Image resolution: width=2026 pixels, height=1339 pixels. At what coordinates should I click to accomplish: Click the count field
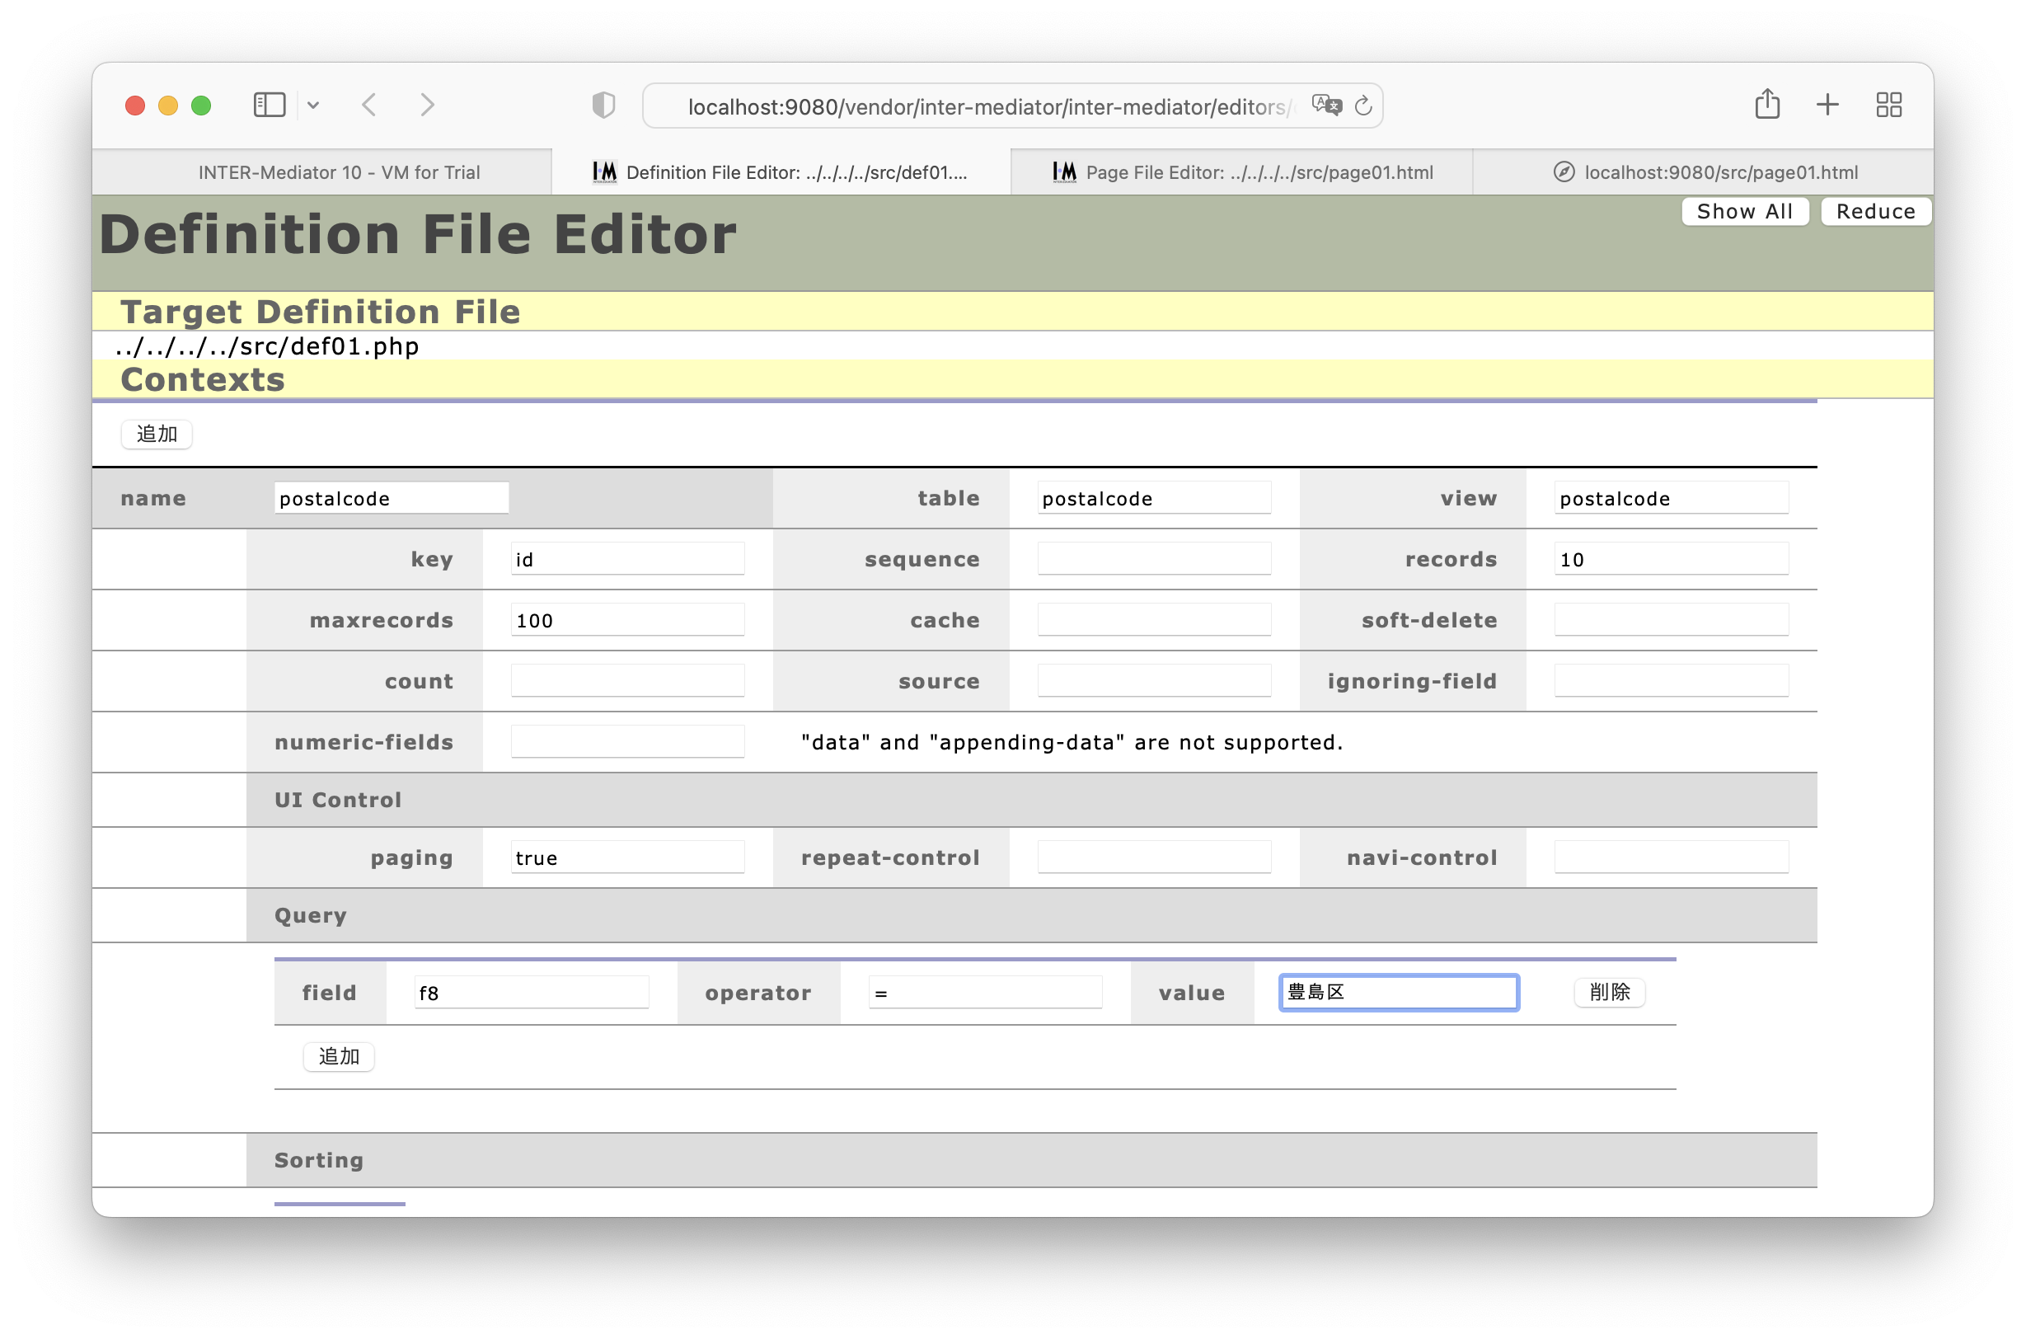(x=627, y=680)
